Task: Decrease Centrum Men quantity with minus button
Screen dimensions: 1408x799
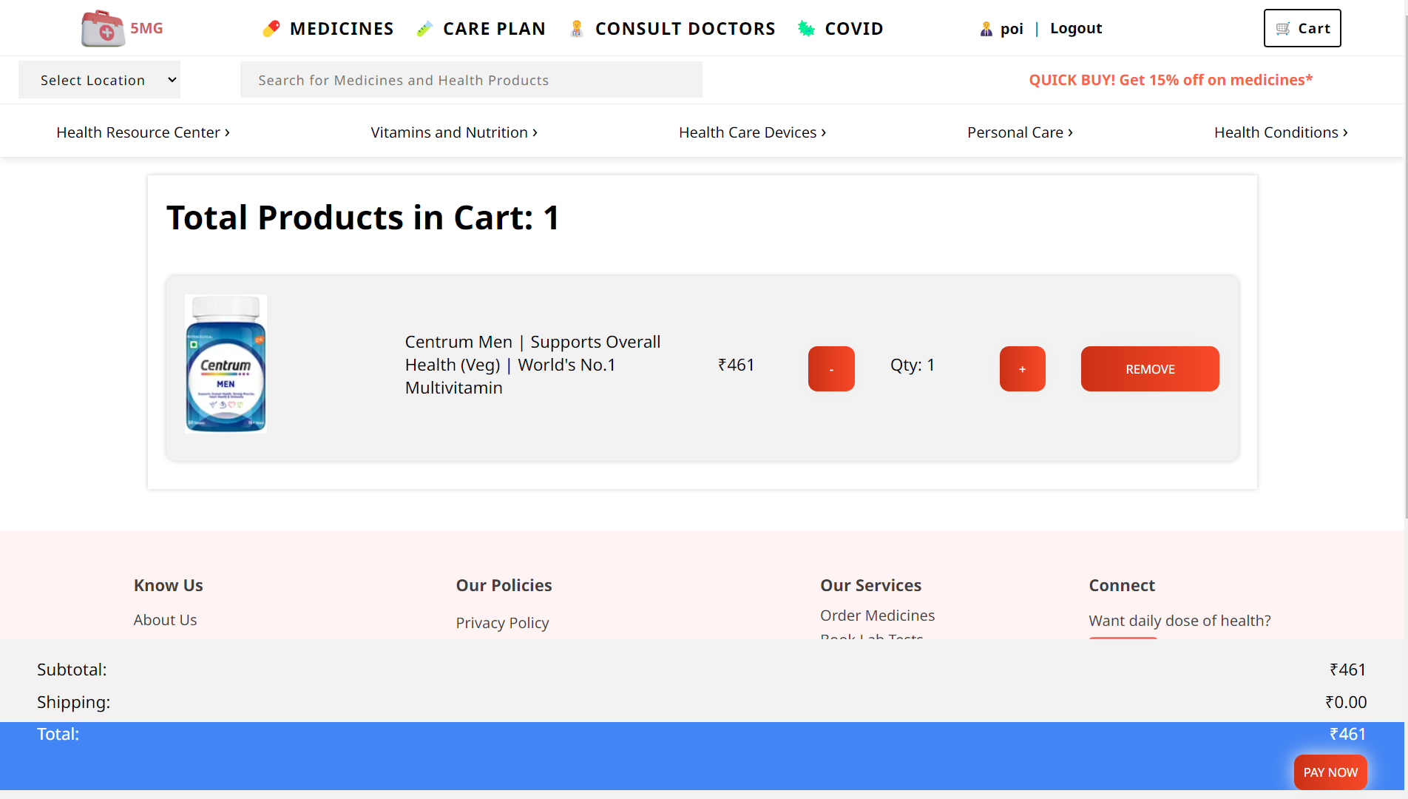Action: pyautogui.click(x=831, y=368)
